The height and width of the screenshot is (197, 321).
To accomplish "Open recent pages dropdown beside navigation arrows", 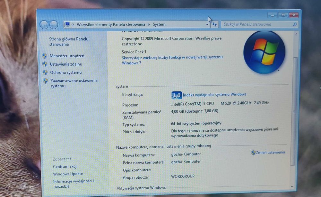I will click(60, 25).
